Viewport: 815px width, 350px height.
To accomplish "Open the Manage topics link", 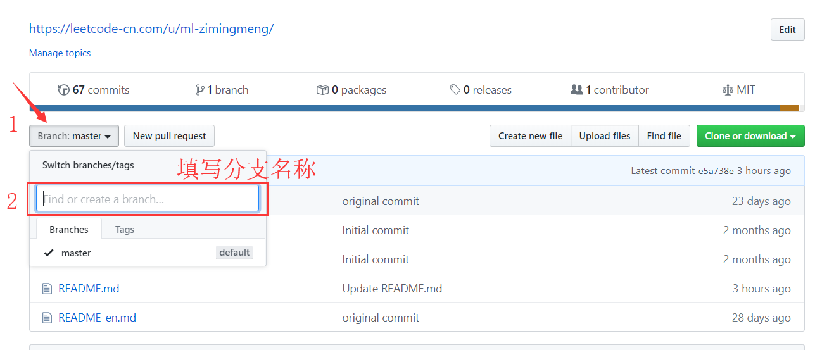I will (60, 53).
